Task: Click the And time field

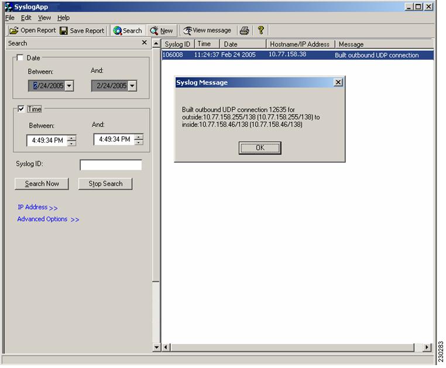Action: pyautogui.click(x=114, y=139)
